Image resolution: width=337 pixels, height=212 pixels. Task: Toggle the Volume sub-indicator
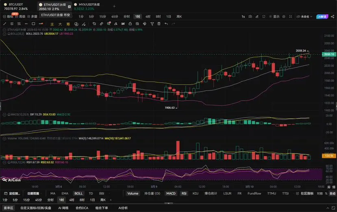pos(133,193)
